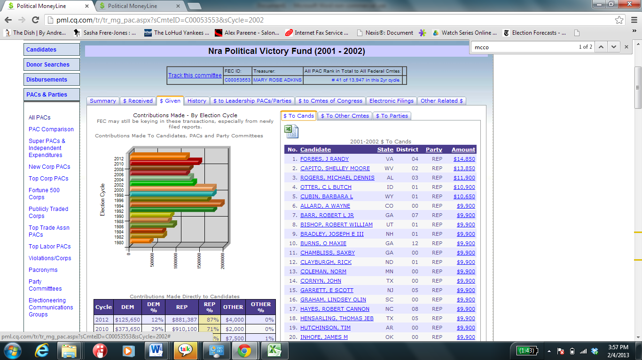Click the browser forward arrow
The width and height of the screenshot is (642, 360).
click(x=22, y=20)
